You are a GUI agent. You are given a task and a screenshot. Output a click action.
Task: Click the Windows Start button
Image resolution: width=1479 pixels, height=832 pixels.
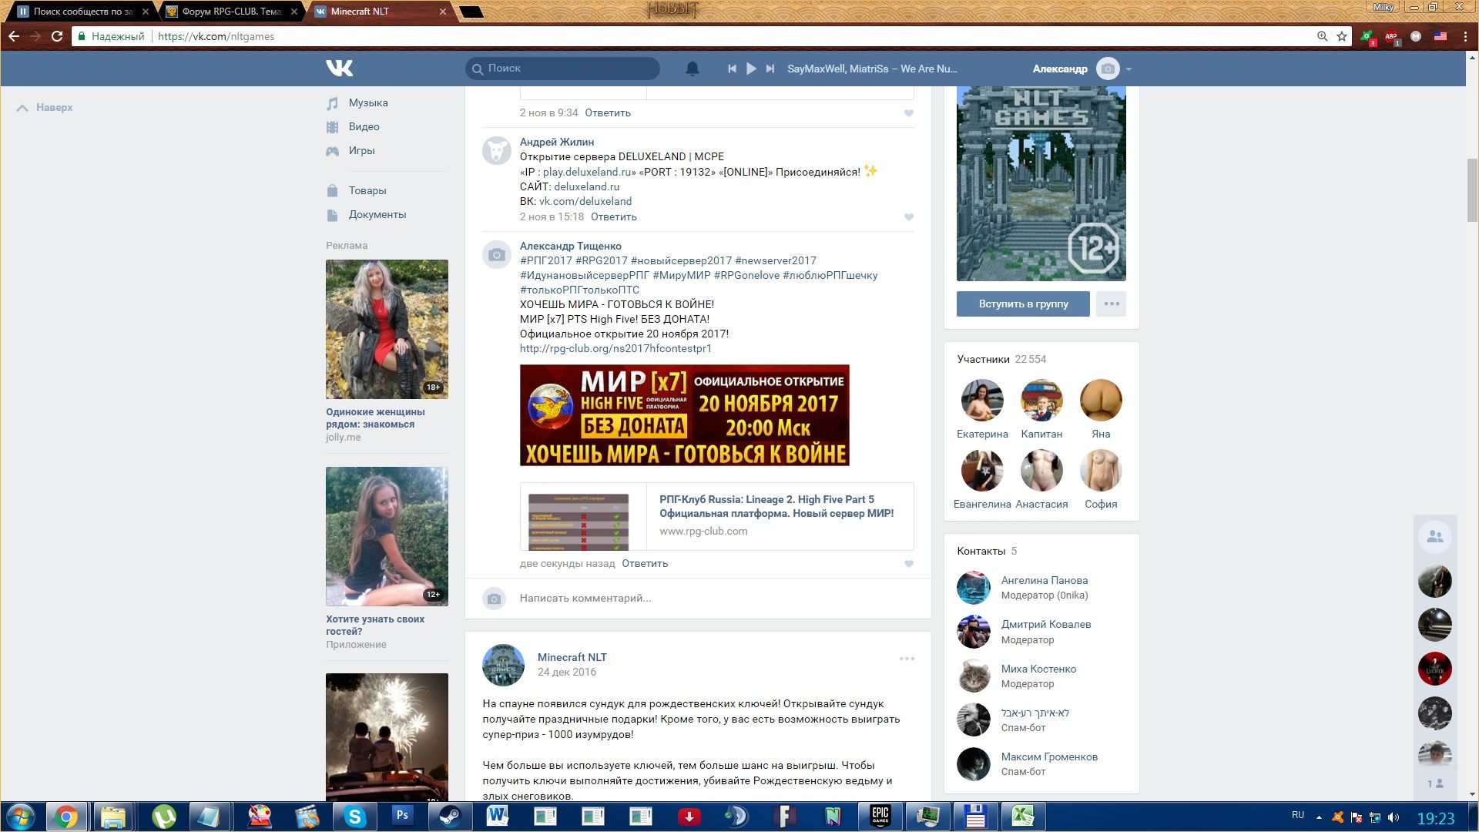[21, 816]
